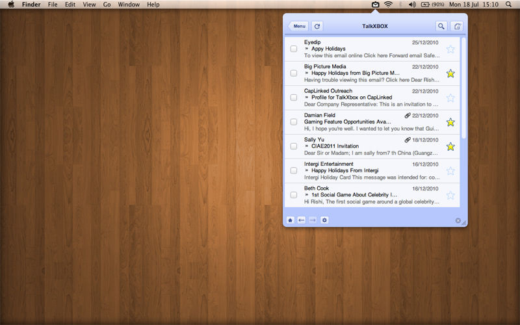This screenshot has height=325, width=520.
Task: Open the View menu
Action: [x=89, y=5]
